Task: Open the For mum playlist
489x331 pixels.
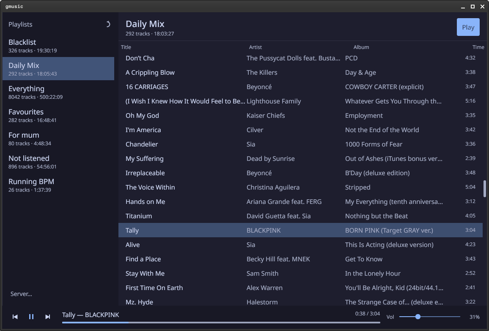Action: (x=58, y=138)
